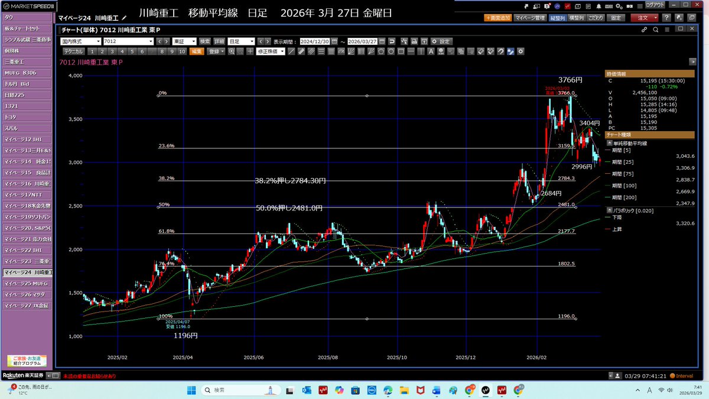
Task: Select chart preset number 5
Action: pos(132,51)
